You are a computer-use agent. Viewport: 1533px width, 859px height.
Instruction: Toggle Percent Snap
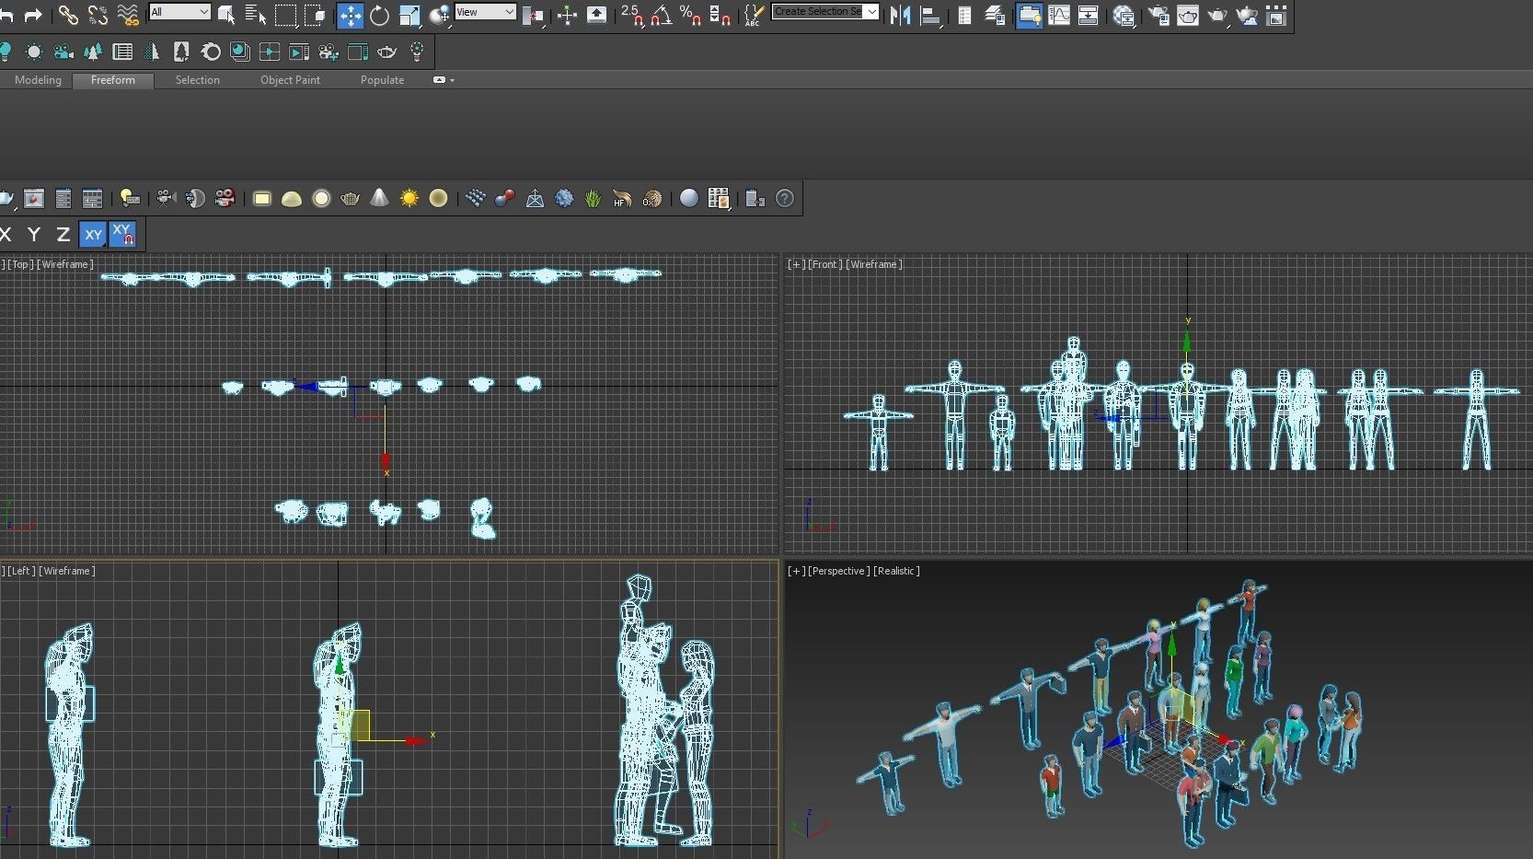(690, 15)
